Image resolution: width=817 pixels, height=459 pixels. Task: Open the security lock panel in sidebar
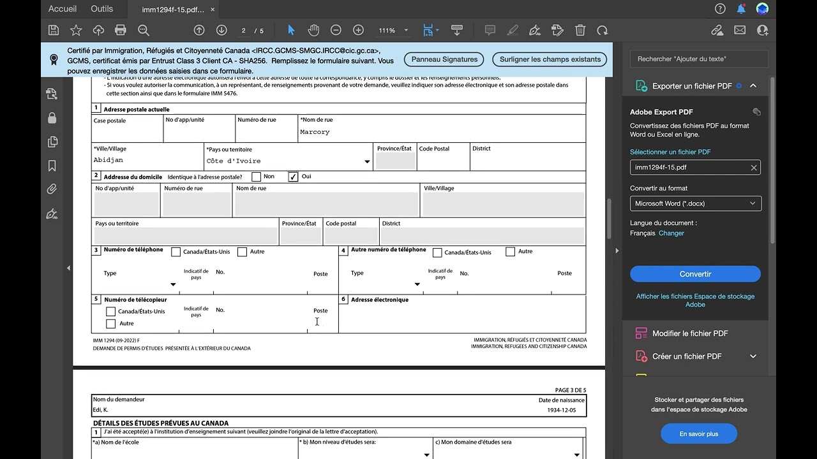[x=52, y=118]
